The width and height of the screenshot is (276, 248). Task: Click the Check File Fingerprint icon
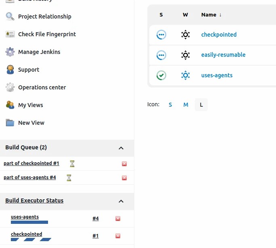(x=10, y=34)
